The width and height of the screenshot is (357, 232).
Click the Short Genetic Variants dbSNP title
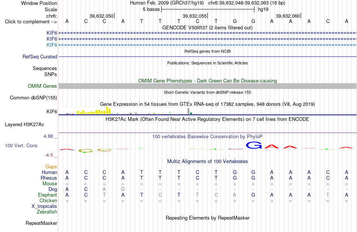tap(207, 92)
